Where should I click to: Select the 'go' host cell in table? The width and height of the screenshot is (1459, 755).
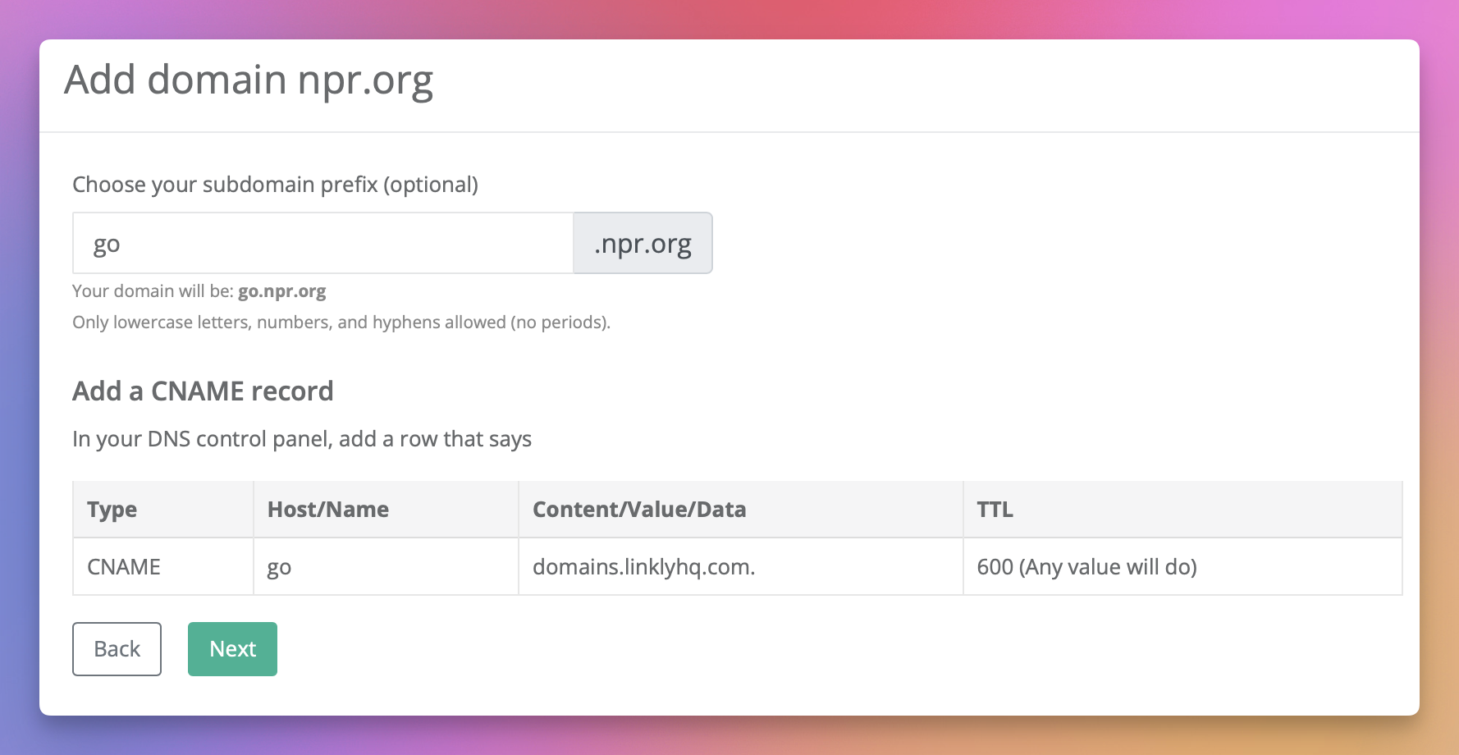click(279, 567)
